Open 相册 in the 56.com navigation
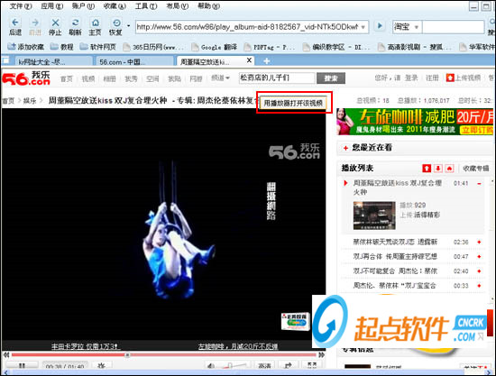The height and width of the screenshot is (376, 496). pyautogui.click(x=109, y=78)
